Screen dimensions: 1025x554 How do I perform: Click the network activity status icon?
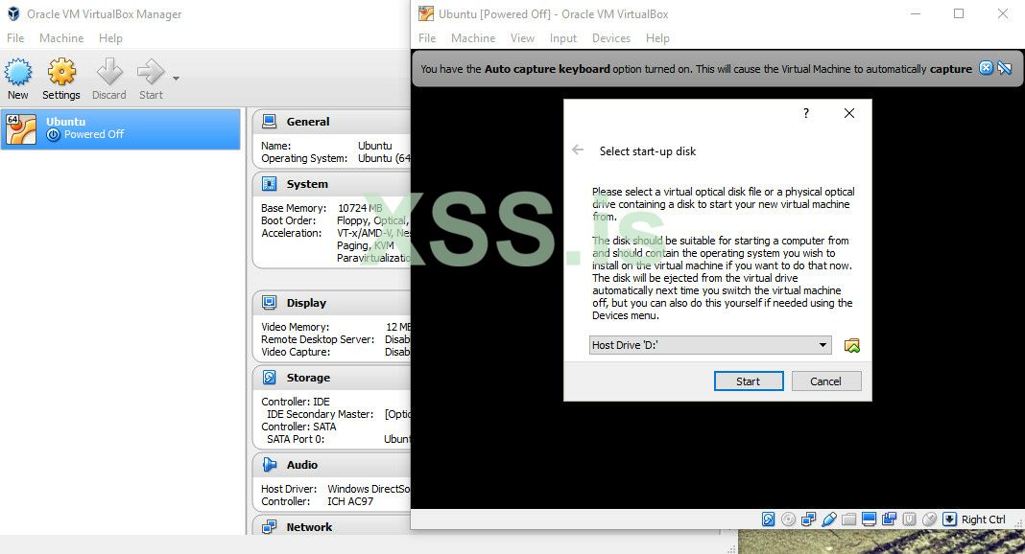point(809,519)
